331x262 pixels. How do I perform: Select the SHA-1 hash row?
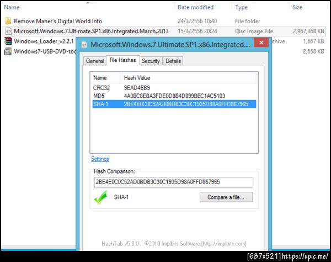point(174,104)
